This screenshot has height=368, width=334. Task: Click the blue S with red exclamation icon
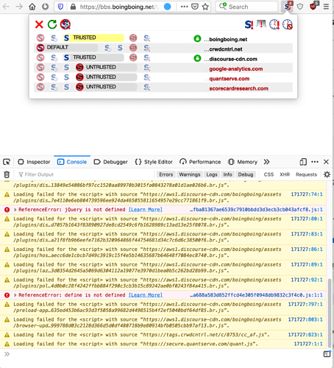pyautogui.click(x=249, y=24)
